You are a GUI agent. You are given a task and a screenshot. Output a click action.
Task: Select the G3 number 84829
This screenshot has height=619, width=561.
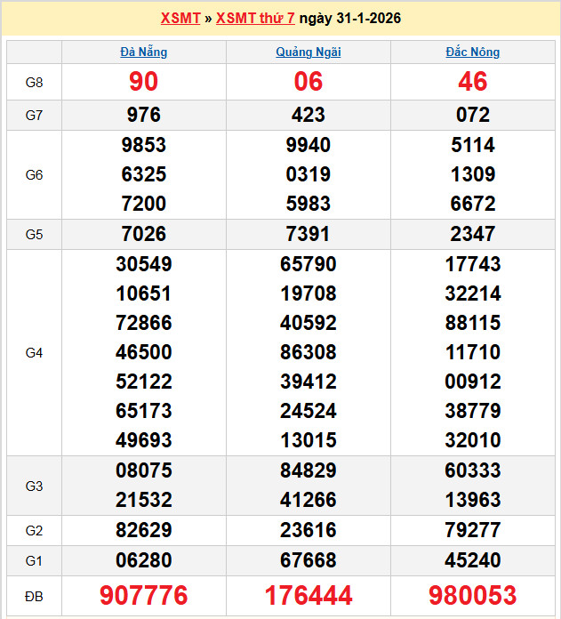(x=309, y=470)
